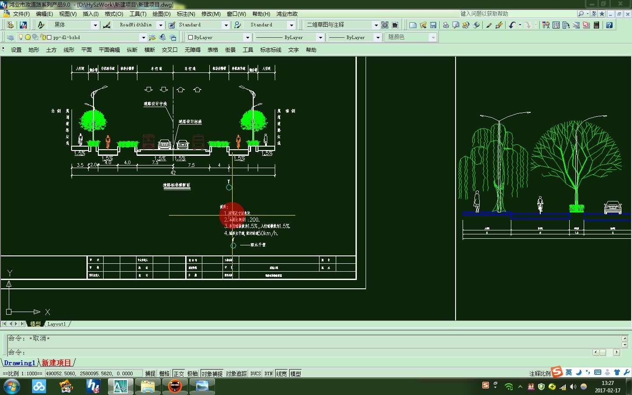Image resolution: width=632 pixels, height=395 pixels.
Task: Click the Layer Previous icon
Action: coord(162,37)
